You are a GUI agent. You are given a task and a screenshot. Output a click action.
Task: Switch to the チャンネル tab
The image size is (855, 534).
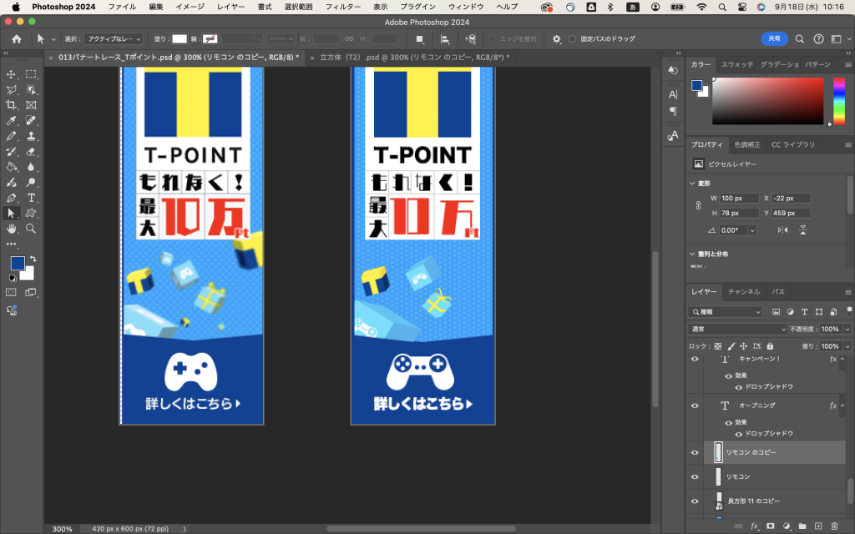(x=743, y=292)
